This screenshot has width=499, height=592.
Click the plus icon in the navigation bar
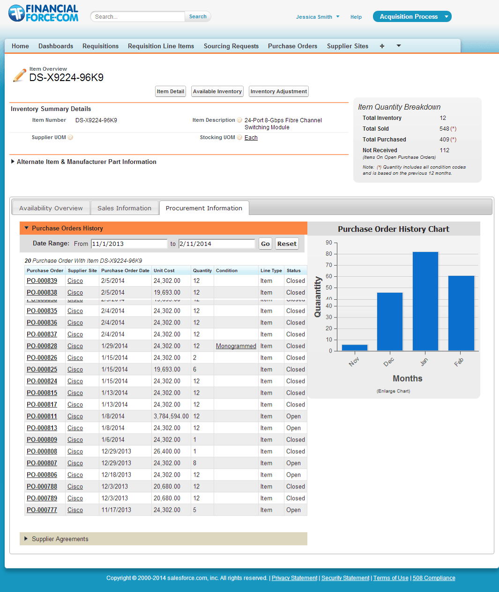382,46
